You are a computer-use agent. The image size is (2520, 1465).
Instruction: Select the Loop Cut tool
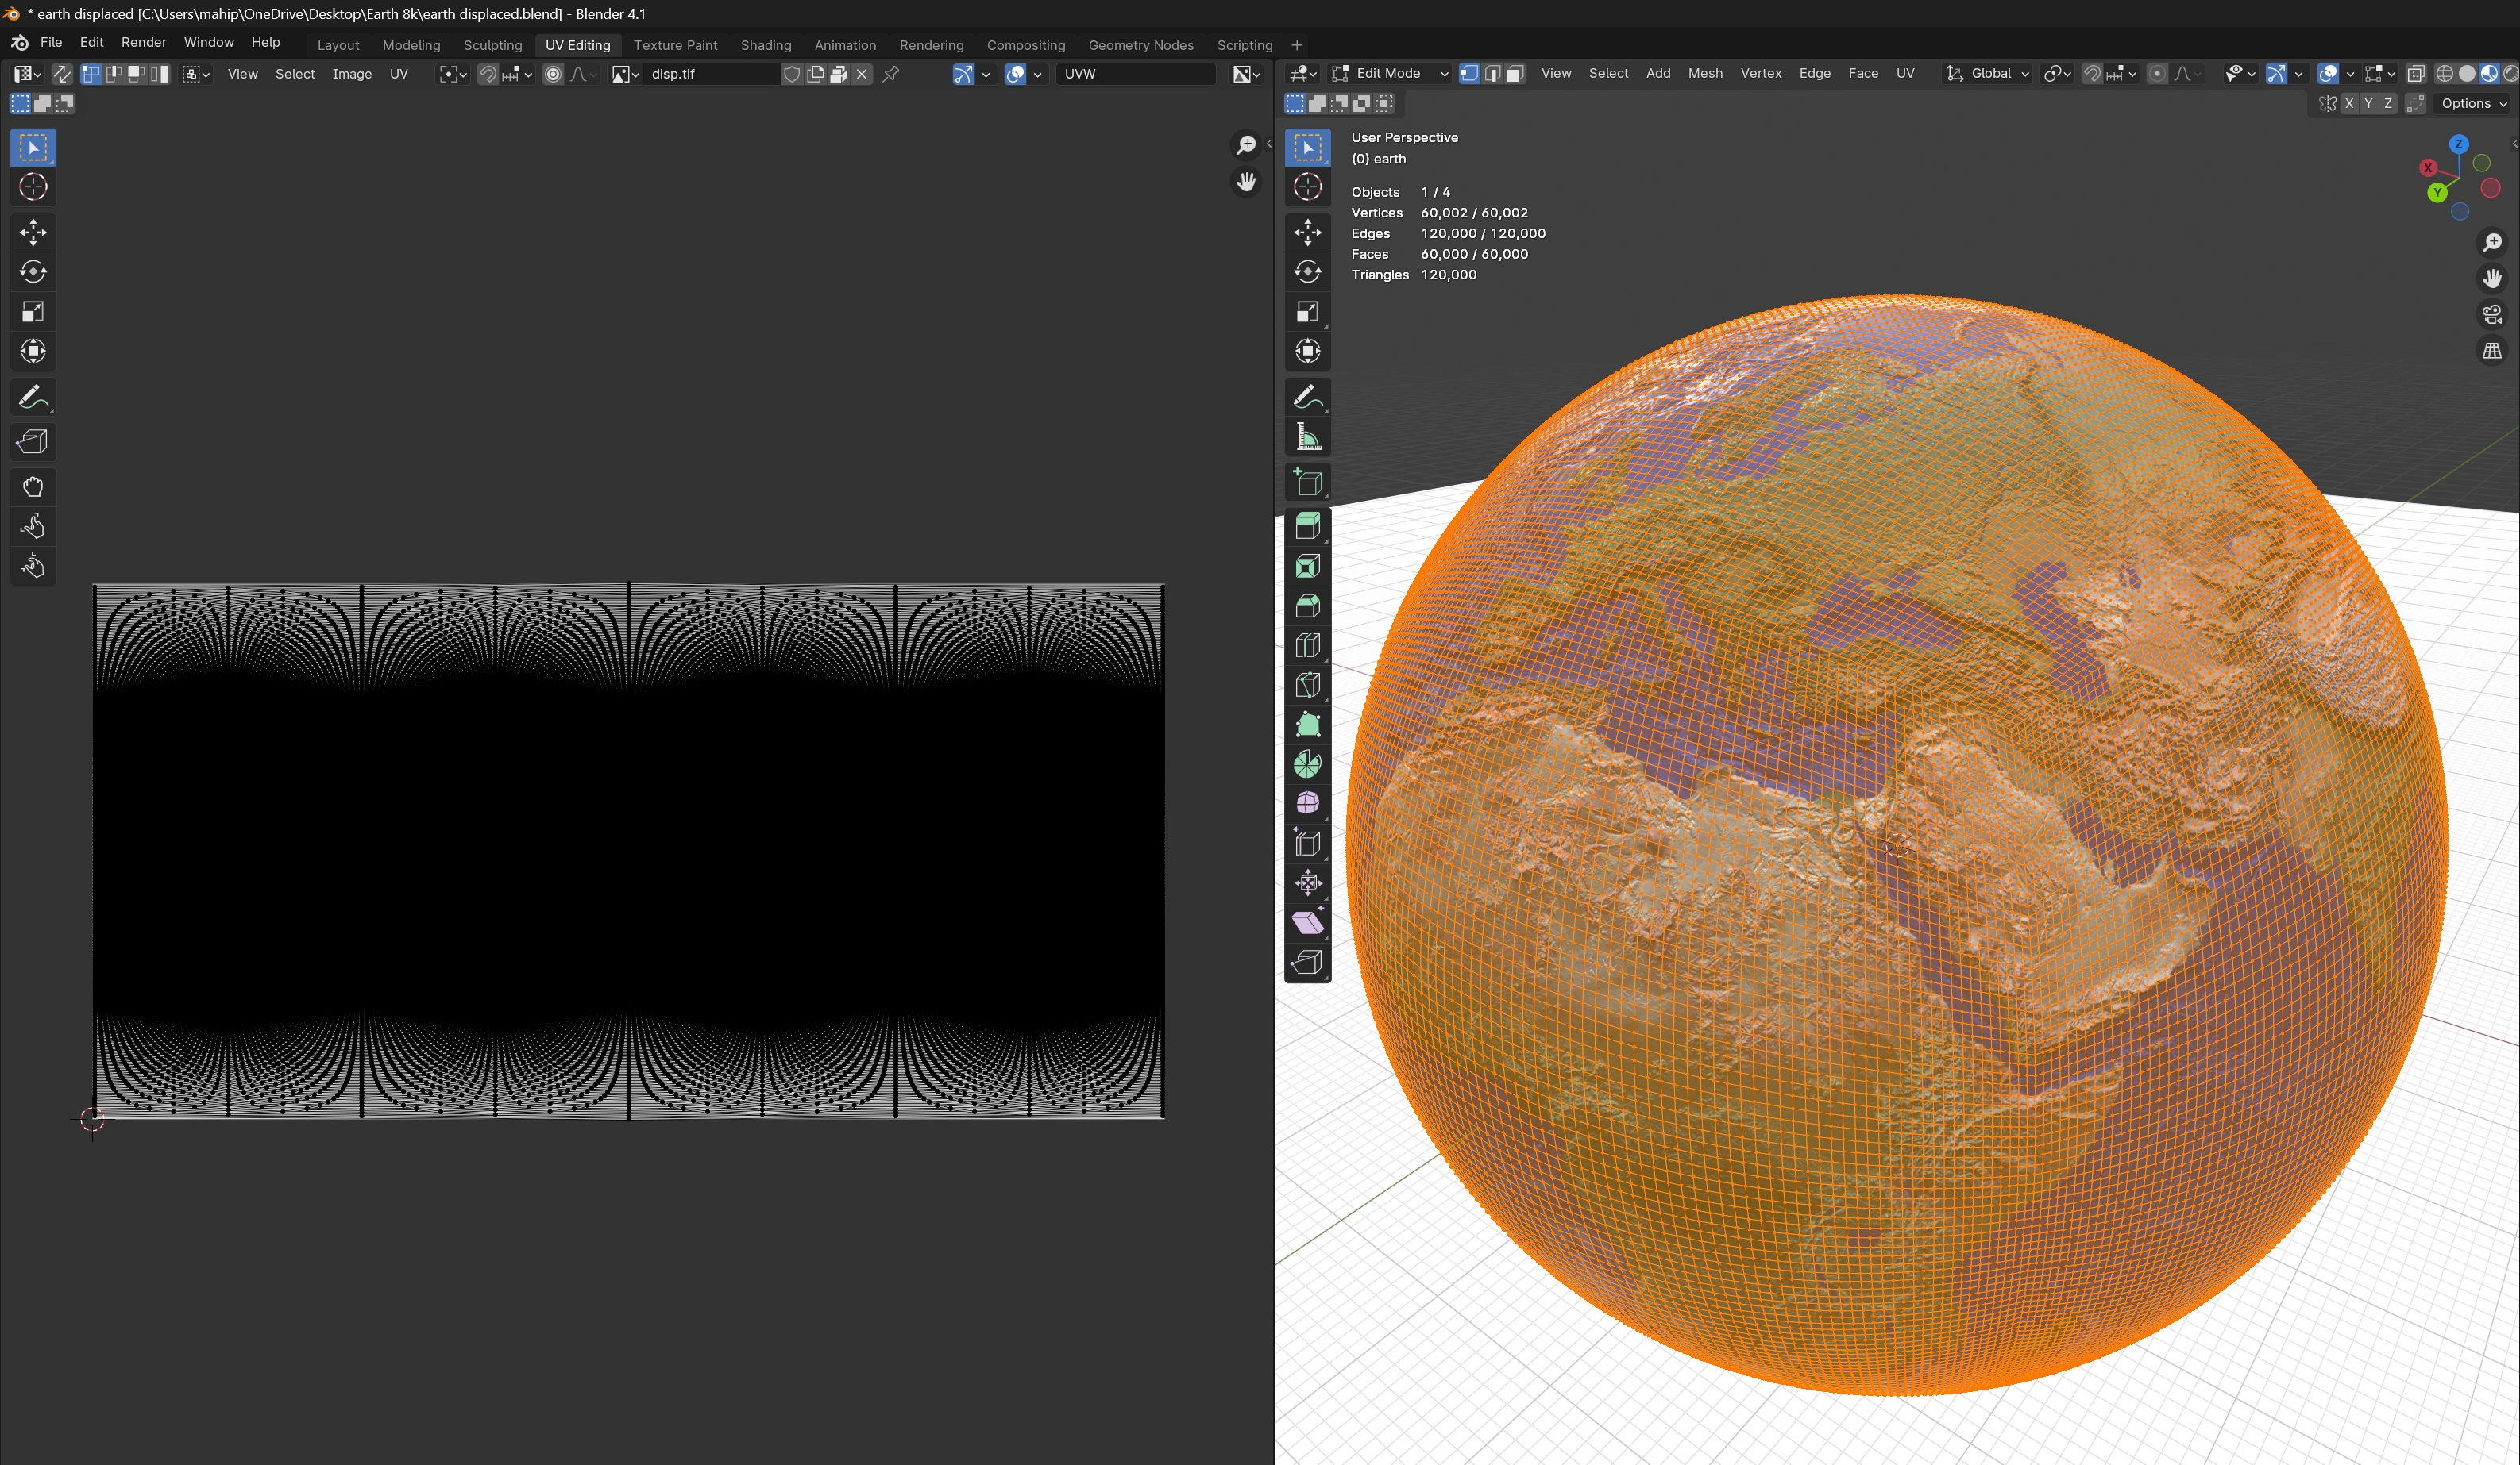coord(1307,645)
